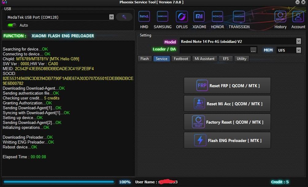Viewport: 308px width, 187px height.
Task: Click Reset FRP [ QCOM / MTK ] button
Action: (227, 85)
